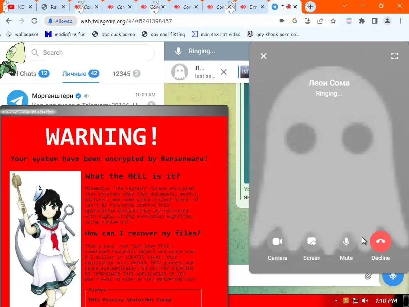Open the Chrome three-dot menu

(x=400, y=21)
